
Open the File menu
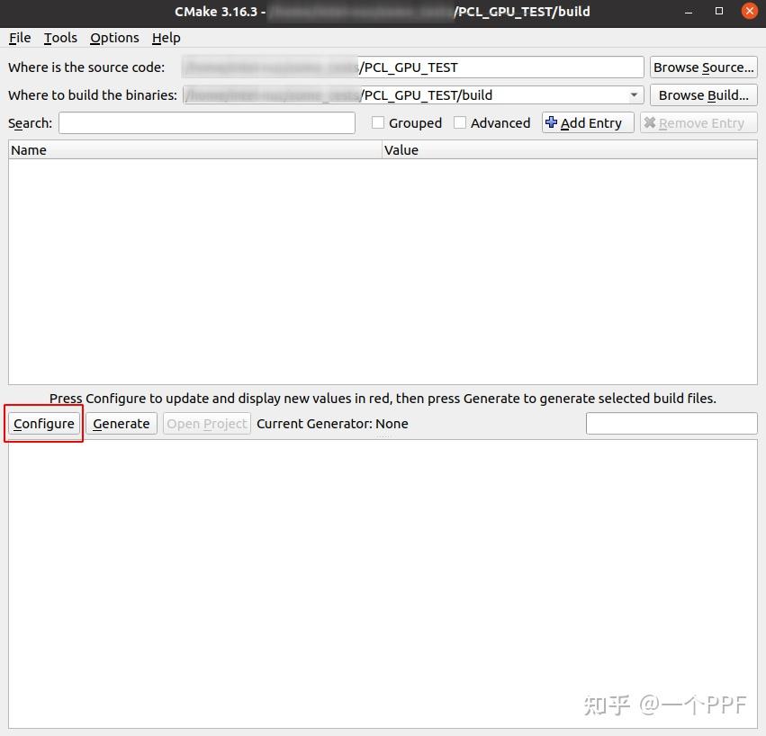point(18,38)
